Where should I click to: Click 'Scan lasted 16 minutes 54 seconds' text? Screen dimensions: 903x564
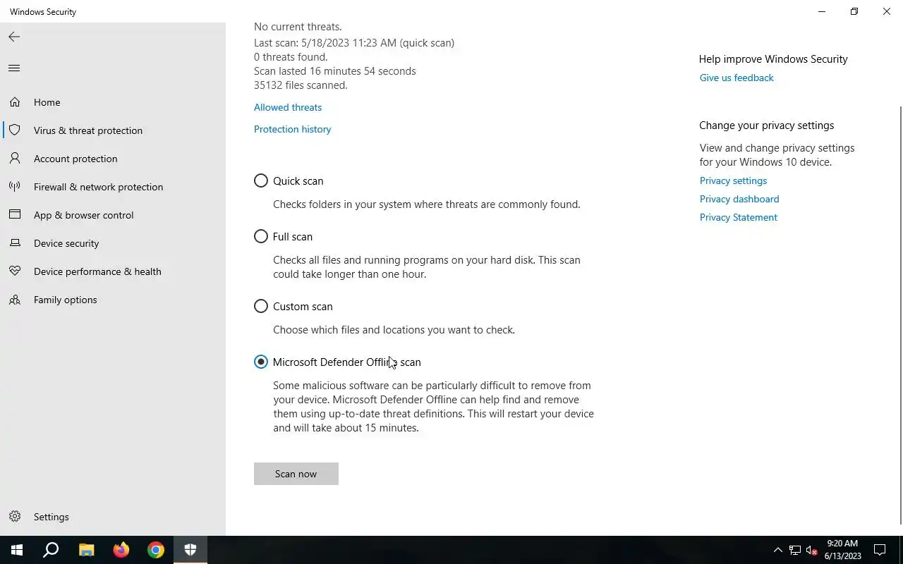click(335, 71)
